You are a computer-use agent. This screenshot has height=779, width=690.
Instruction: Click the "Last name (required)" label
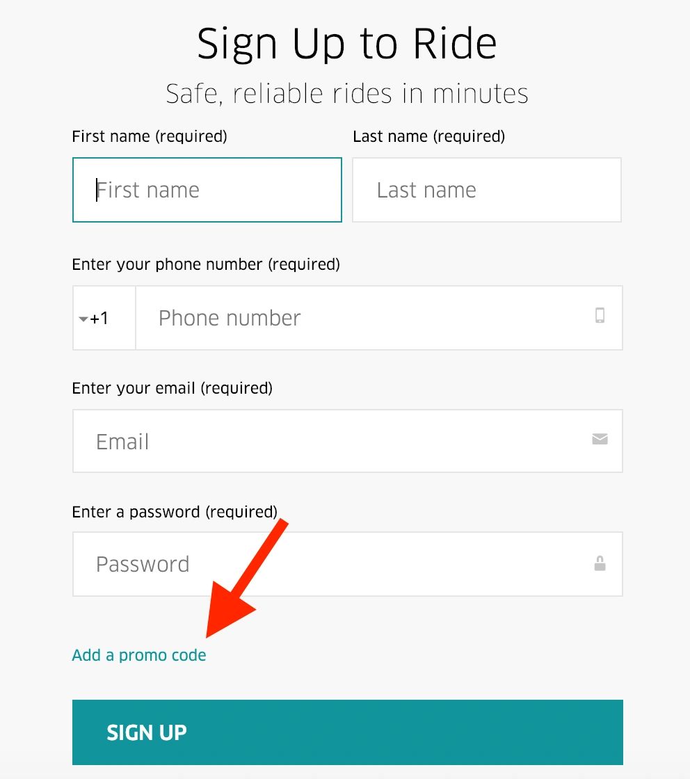pos(428,136)
